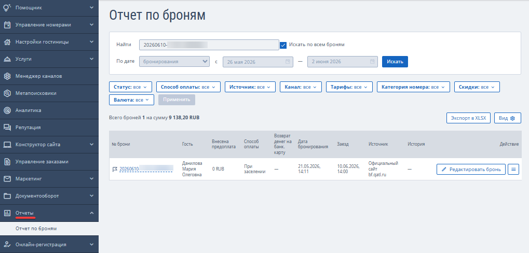Expand the Маркетинг section chevron
Image resolution: width=529 pixels, height=253 pixels.
tap(92, 178)
